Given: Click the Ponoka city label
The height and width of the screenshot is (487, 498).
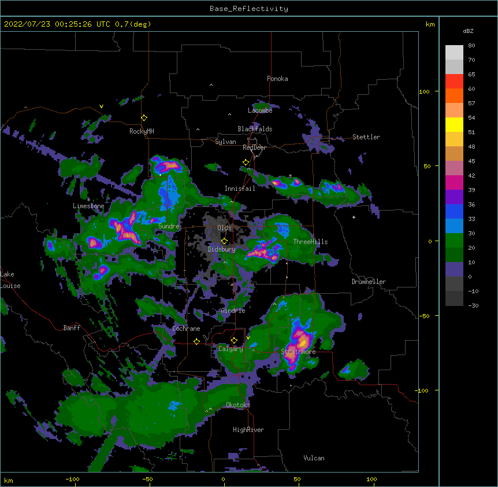Looking at the screenshot, I should (277, 79).
